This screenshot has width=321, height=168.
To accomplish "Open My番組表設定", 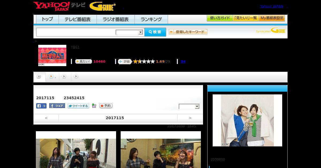I will [272, 18].
